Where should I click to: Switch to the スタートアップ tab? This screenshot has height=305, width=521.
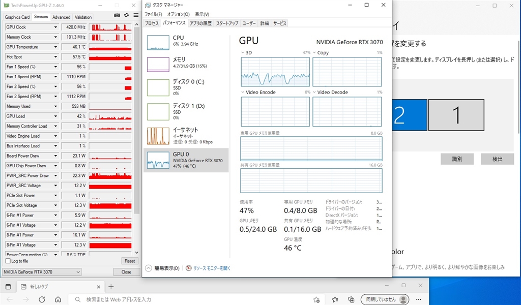[227, 23]
